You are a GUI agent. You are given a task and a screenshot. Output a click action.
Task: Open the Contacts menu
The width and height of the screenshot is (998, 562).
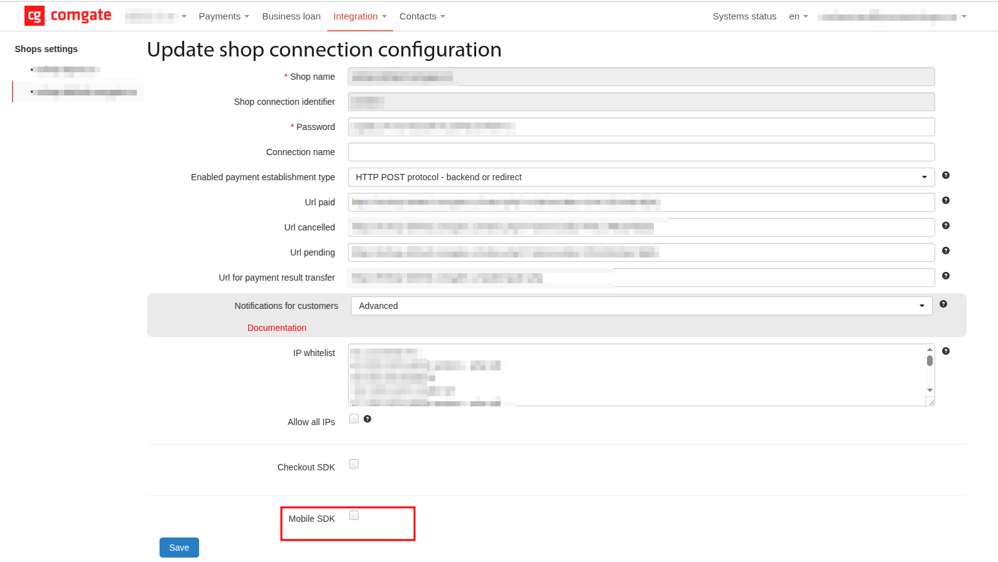tap(421, 16)
